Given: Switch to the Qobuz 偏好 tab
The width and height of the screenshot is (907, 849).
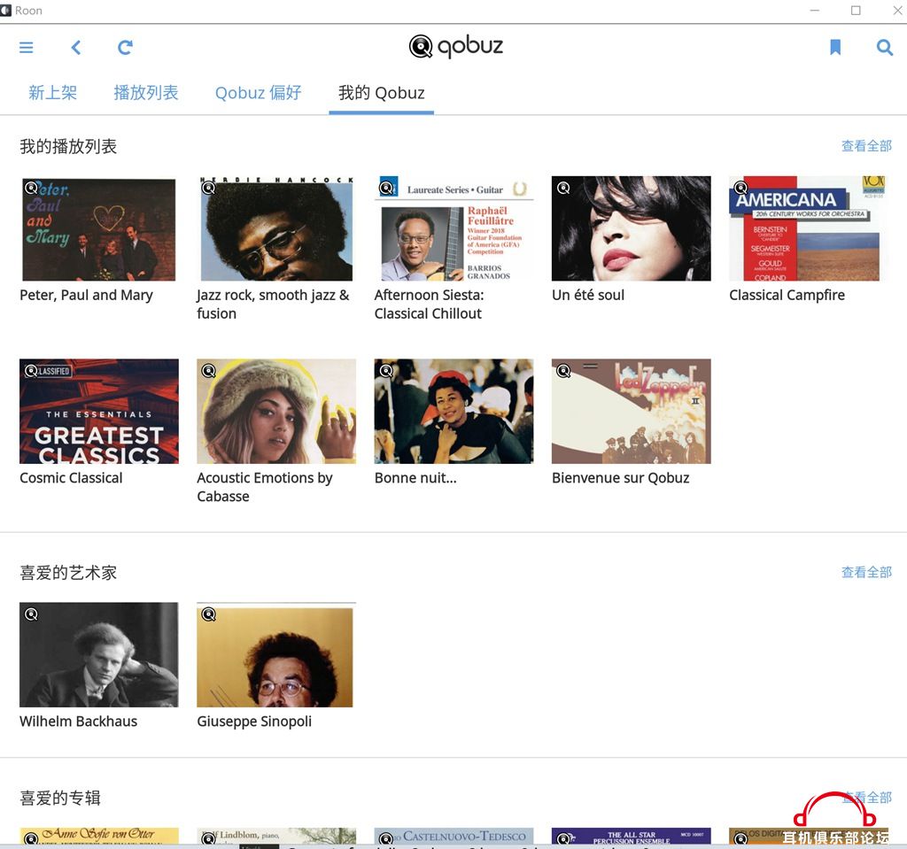Looking at the screenshot, I should [258, 93].
